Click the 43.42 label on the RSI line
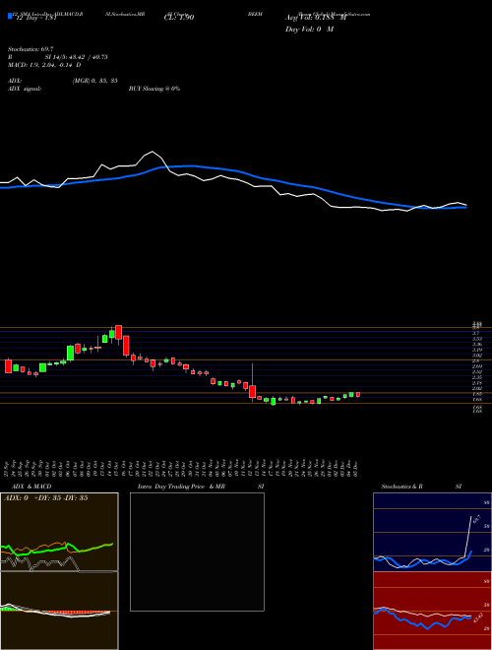 [476, 617]
